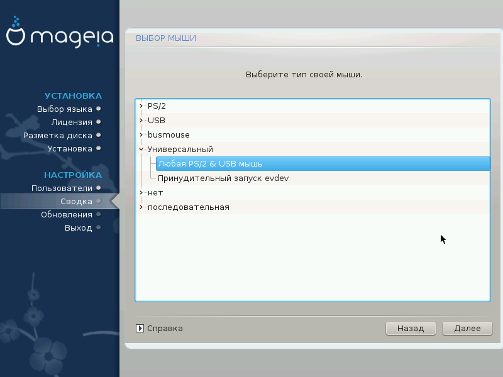The width and height of the screenshot is (503, 377).
Task: Select Принудительный запуск evdev option
Action: coord(223,178)
